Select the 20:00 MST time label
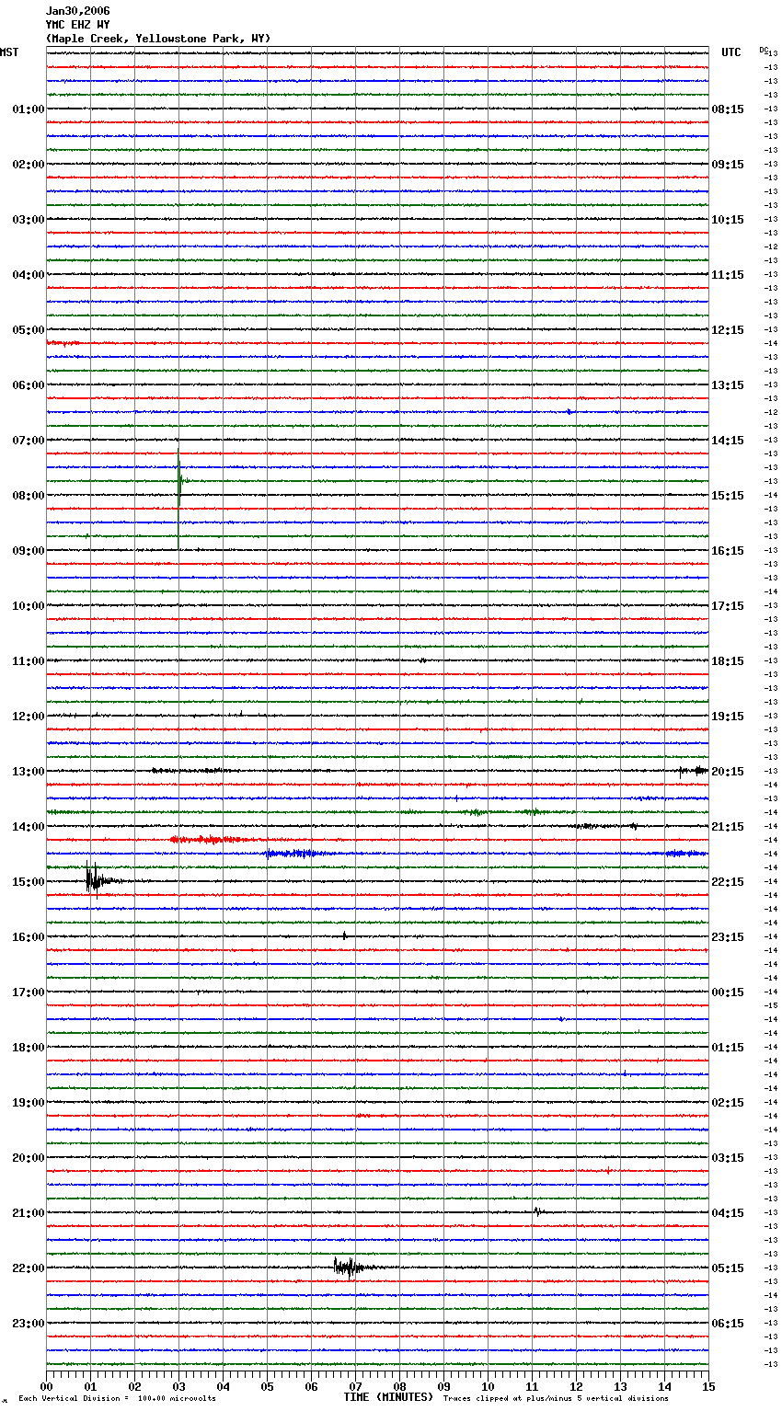The height and width of the screenshot is (1411, 782). click(x=29, y=1158)
